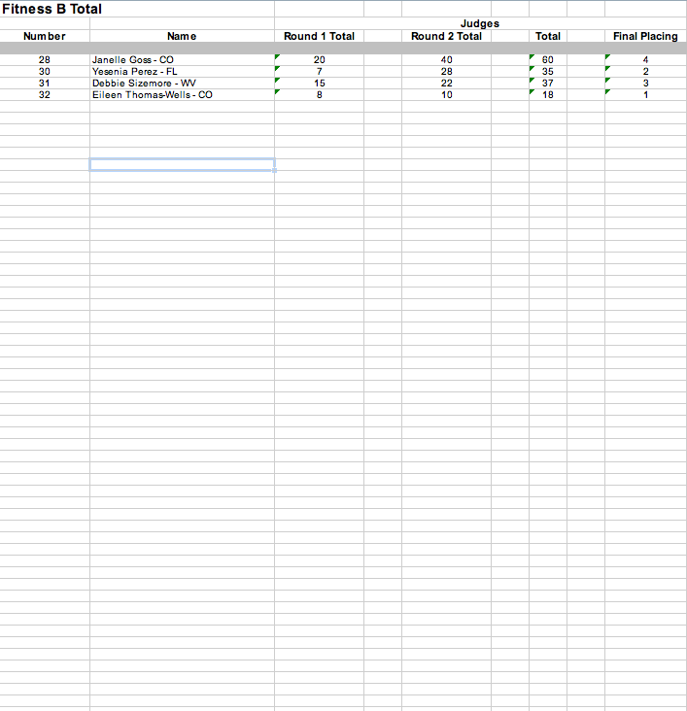Select the 'Round 2 Total' header cell

coord(446,36)
